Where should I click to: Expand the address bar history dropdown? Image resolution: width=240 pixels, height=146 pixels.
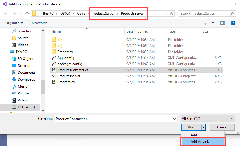pos(166,14)
